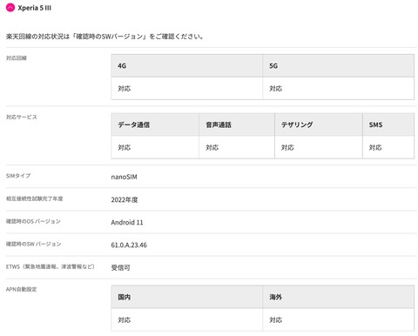Viewport: 418px width, 336px height.
Task: Click the Xperia 5 III heading text
Action: click(34, 8)
